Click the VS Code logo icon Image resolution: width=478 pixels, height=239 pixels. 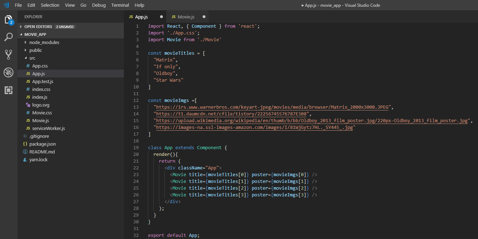[x=6, y=5]
